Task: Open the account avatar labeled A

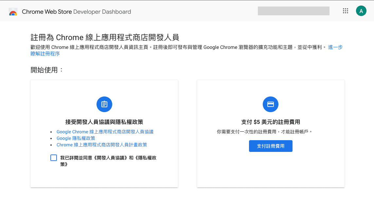Action: pos(361,11)
